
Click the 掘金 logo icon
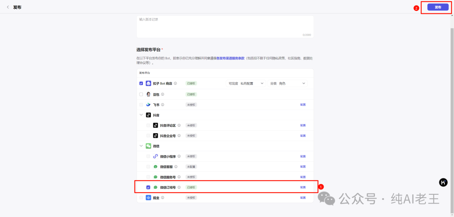[148, 198]
